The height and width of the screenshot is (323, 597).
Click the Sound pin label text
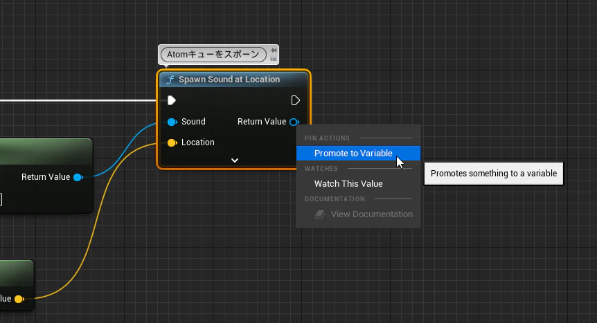(193, 122)
